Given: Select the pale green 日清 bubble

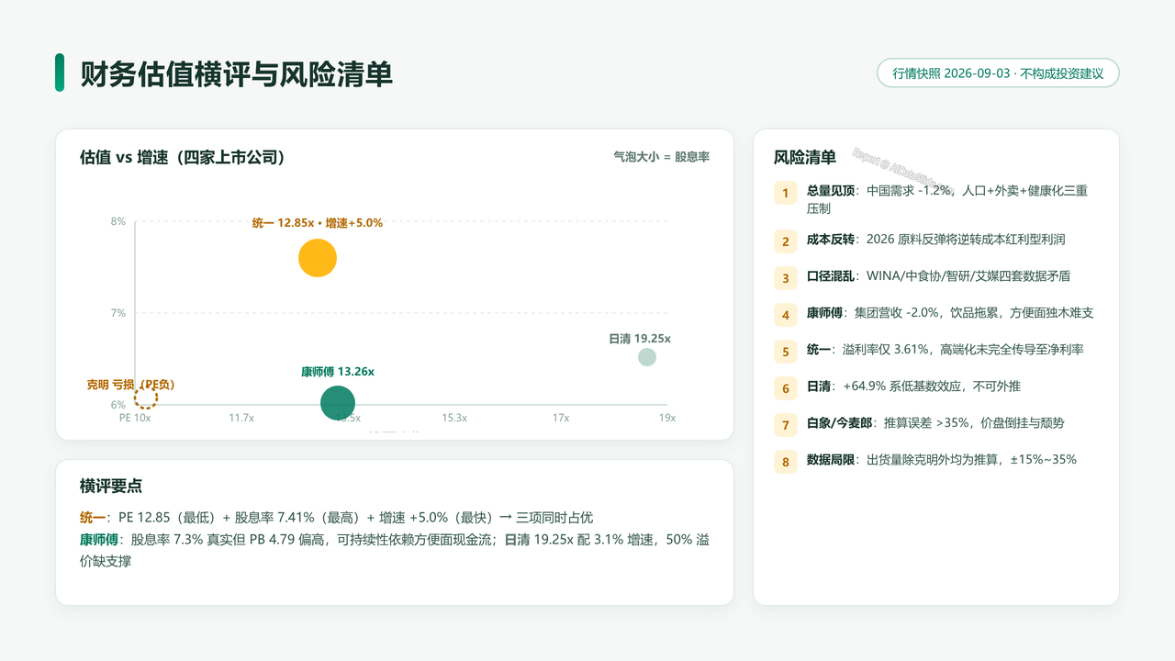Looking at the screenshot, I should click(647, 357).
